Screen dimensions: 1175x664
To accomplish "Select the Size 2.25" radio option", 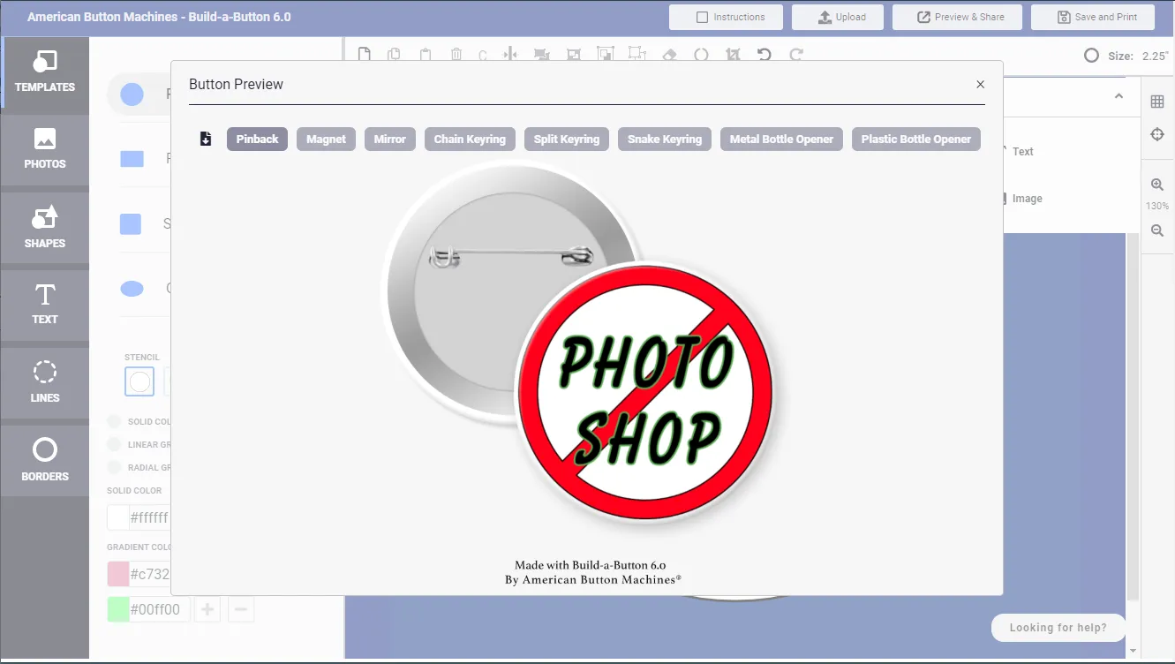I will (1092, 56).
